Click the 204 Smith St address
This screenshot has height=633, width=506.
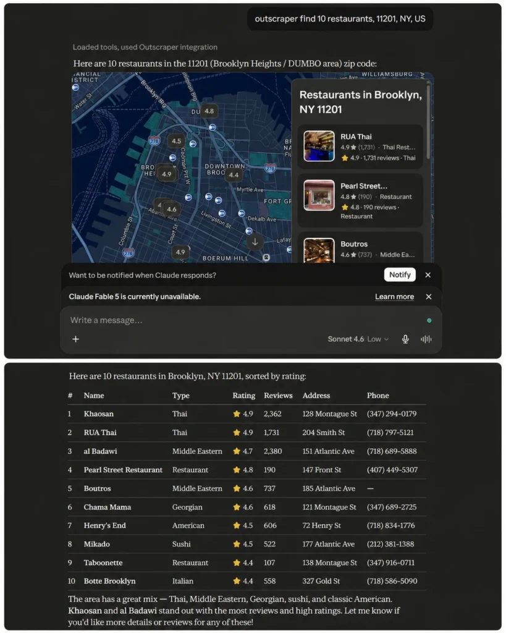[x=324, y=432]
